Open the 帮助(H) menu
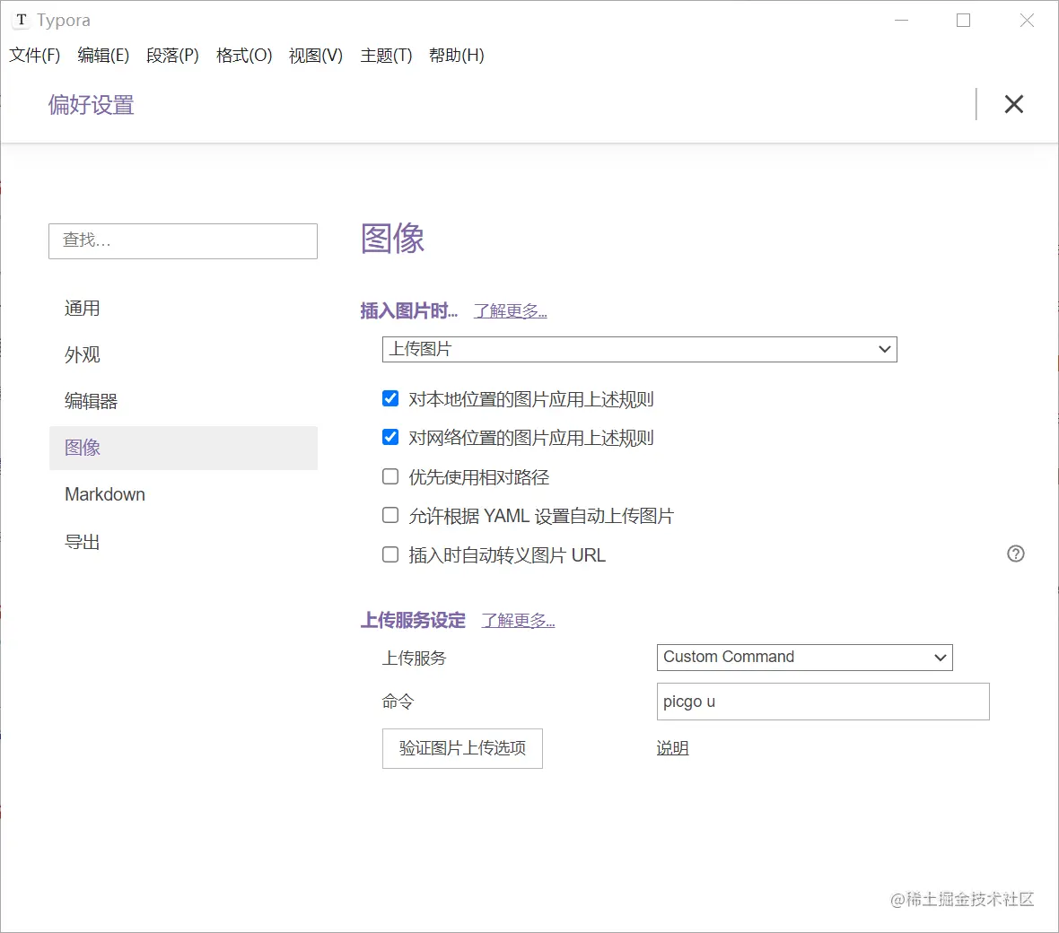This screenshot has height=933, width=1059. 457,56
